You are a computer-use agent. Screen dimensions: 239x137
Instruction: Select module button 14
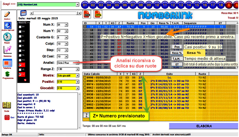click(x=189, y=5)
